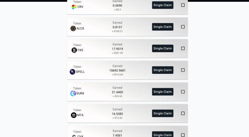Viewport: 249px width, 137px height.
Task: Click the CRV token icon
Action: 74,7
